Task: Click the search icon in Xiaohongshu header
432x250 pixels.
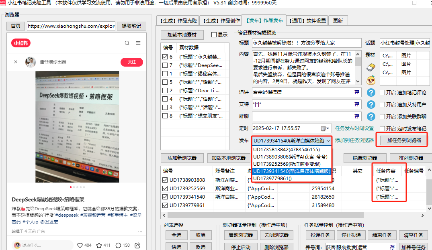Action: (127, 43)
